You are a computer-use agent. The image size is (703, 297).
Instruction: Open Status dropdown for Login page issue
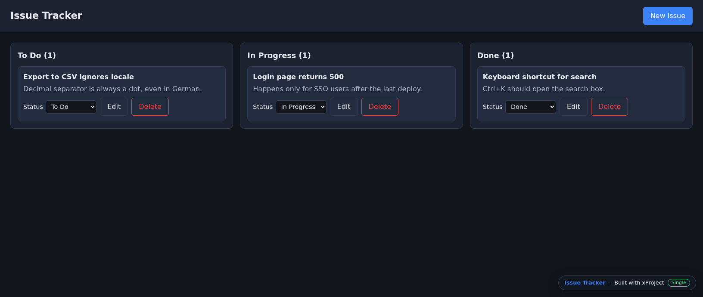tap(301, 107)
